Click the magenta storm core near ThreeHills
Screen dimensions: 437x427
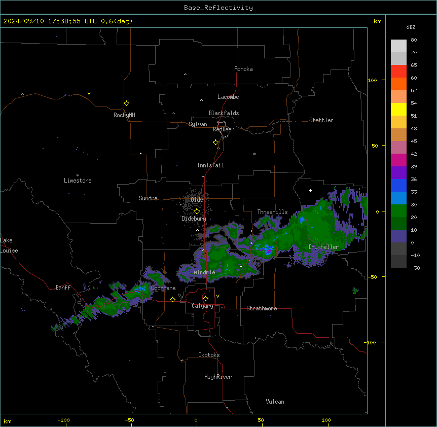(268, 252)
